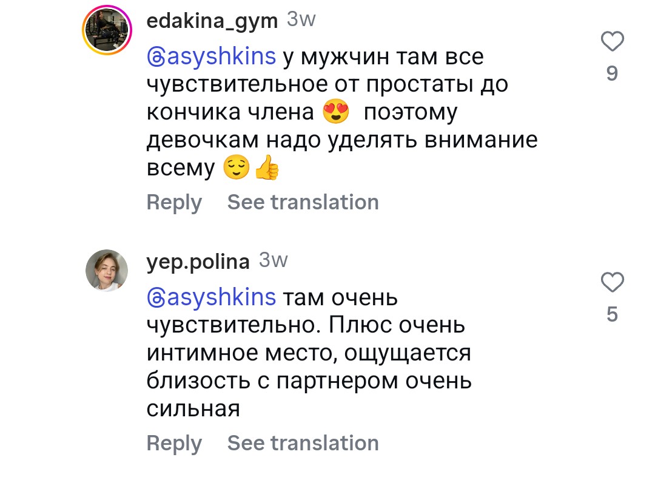
Task: Click the thumbs-up emoji in edakina_gym's comment
Action: 266,169
